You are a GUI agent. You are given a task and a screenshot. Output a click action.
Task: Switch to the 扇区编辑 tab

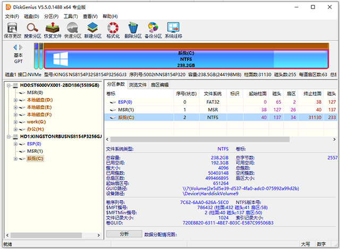tap(159, 85)
